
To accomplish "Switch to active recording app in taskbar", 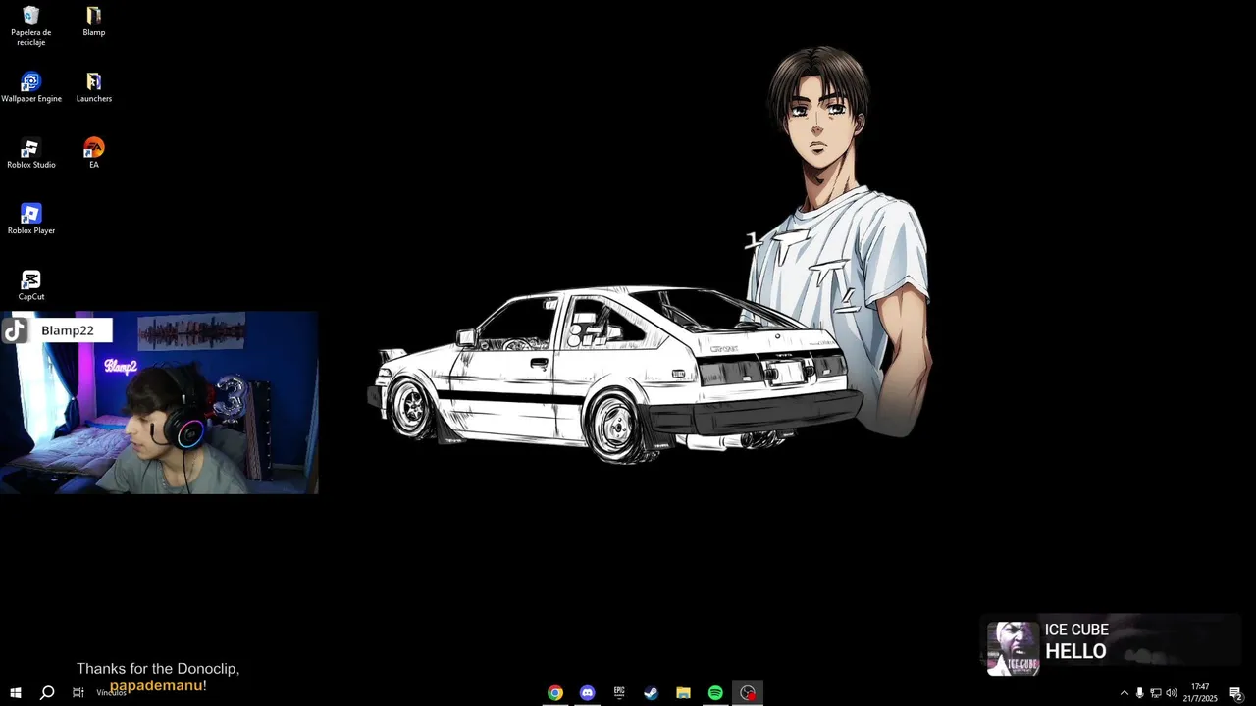I will 748,693.
